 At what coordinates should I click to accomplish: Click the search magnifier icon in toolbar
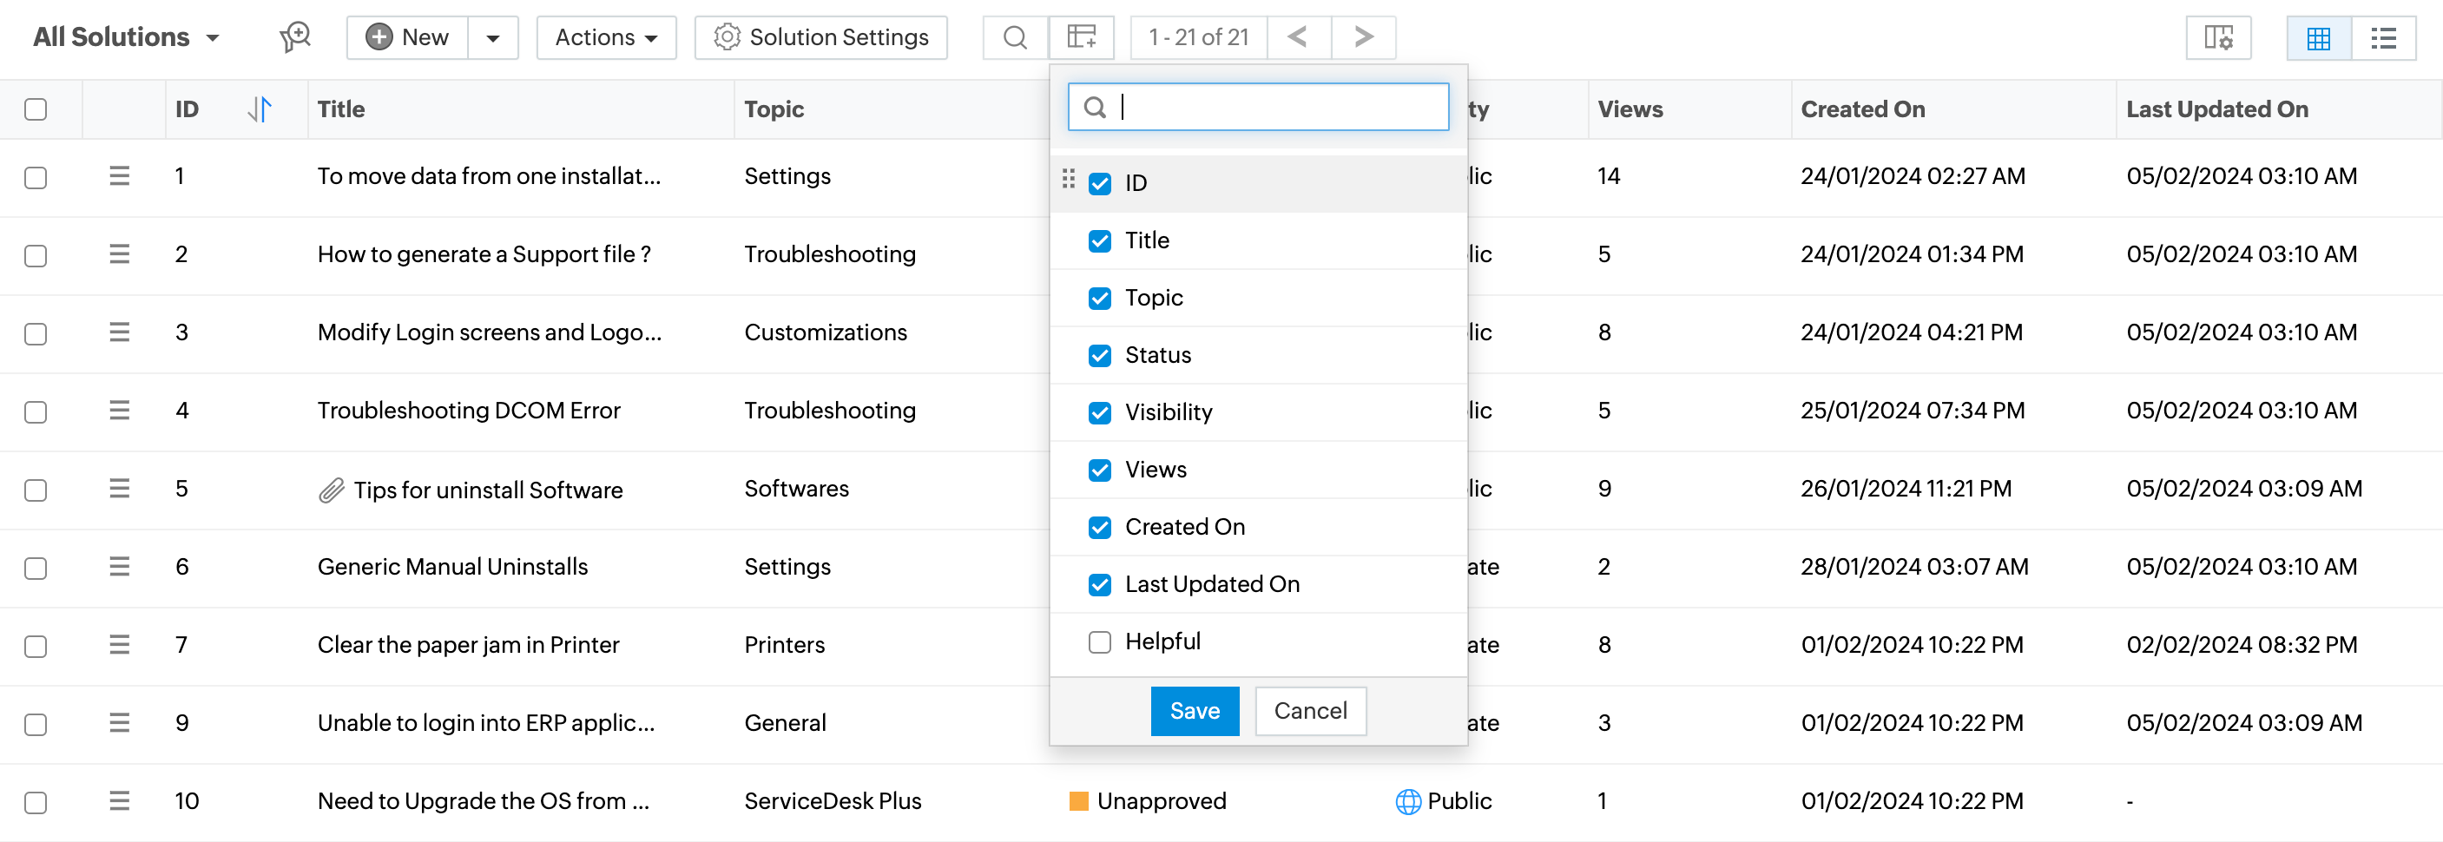point(1015,38)
